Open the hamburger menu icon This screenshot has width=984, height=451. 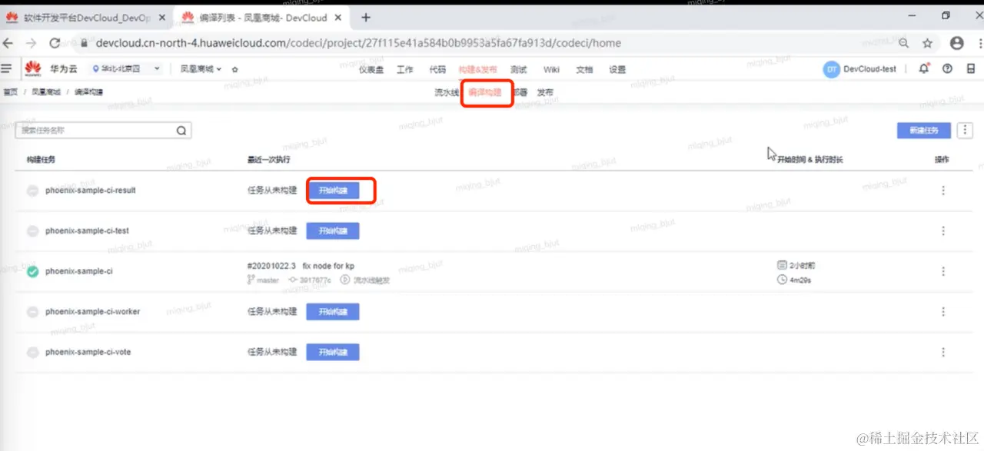(7, 68)
